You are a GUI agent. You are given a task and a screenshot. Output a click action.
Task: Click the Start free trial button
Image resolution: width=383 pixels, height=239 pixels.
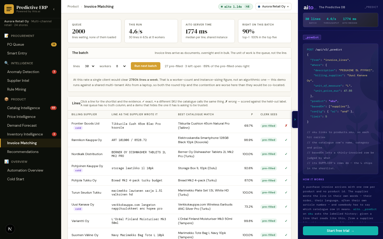pos(340,231)
